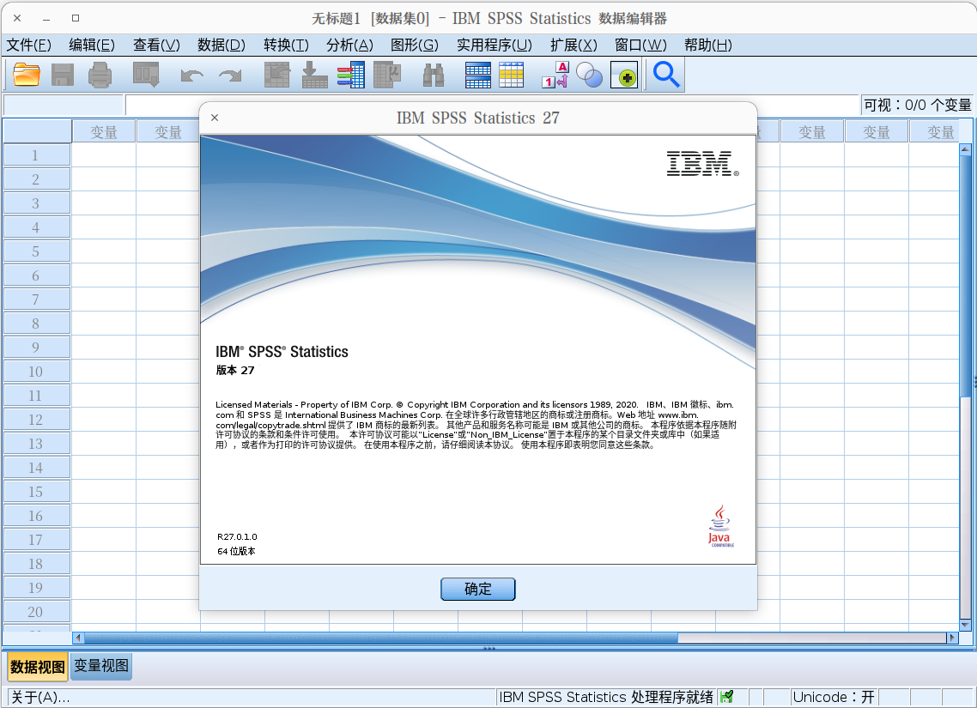Click the cell value editor field
Image resolution: width=977 pixels, height=708 pixels.
pos(492,105)
